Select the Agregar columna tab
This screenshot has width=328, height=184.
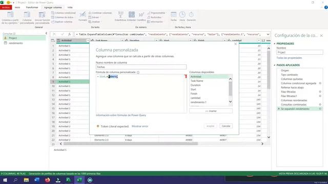[53, 7]
